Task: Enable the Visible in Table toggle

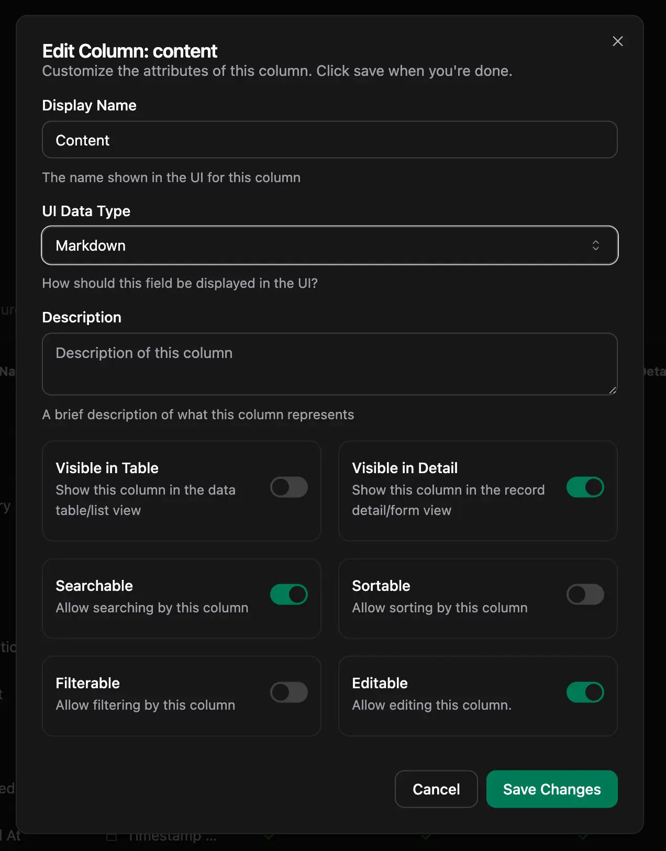Action: 289,487
